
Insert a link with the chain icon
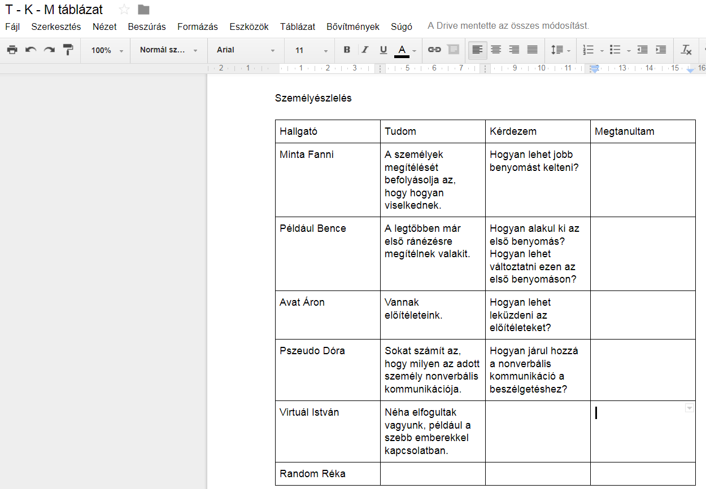(x=434, y=50)
